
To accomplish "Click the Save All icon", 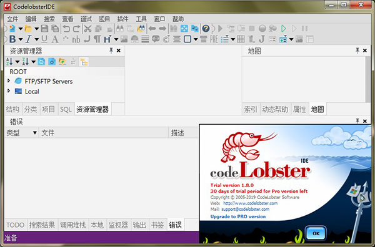I will point(55,29).
